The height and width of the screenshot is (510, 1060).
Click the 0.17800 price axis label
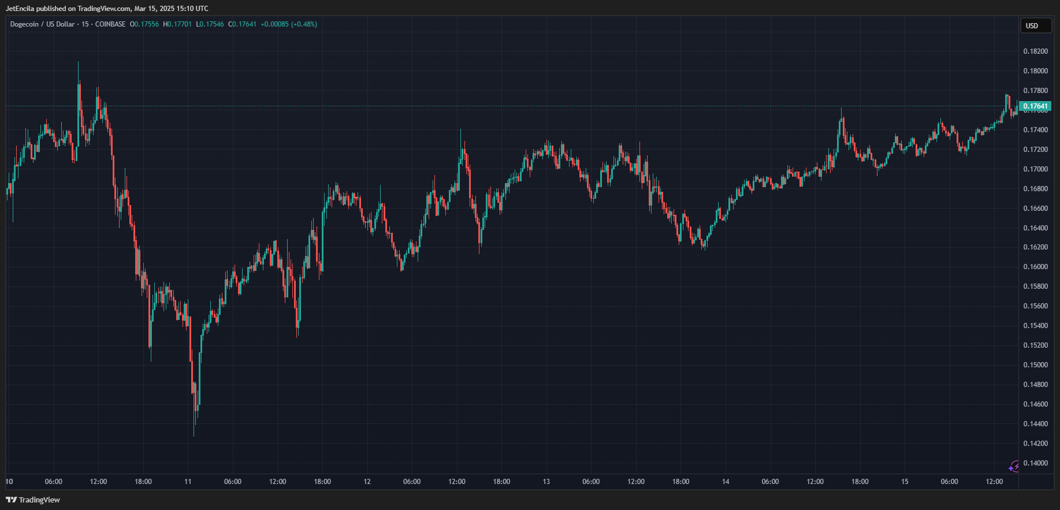tap(1035, 91)
